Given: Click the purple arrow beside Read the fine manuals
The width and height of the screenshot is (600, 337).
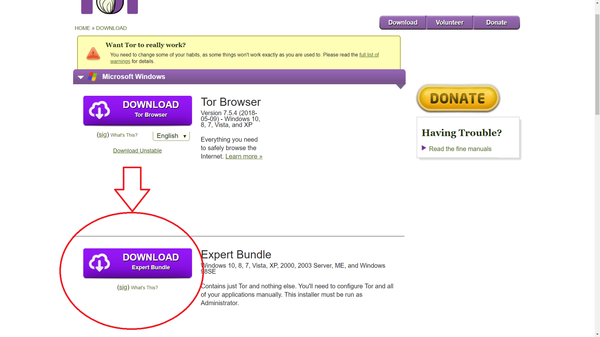Looking at the screenshot, I should pyautogui.click(x=424, y=148).
